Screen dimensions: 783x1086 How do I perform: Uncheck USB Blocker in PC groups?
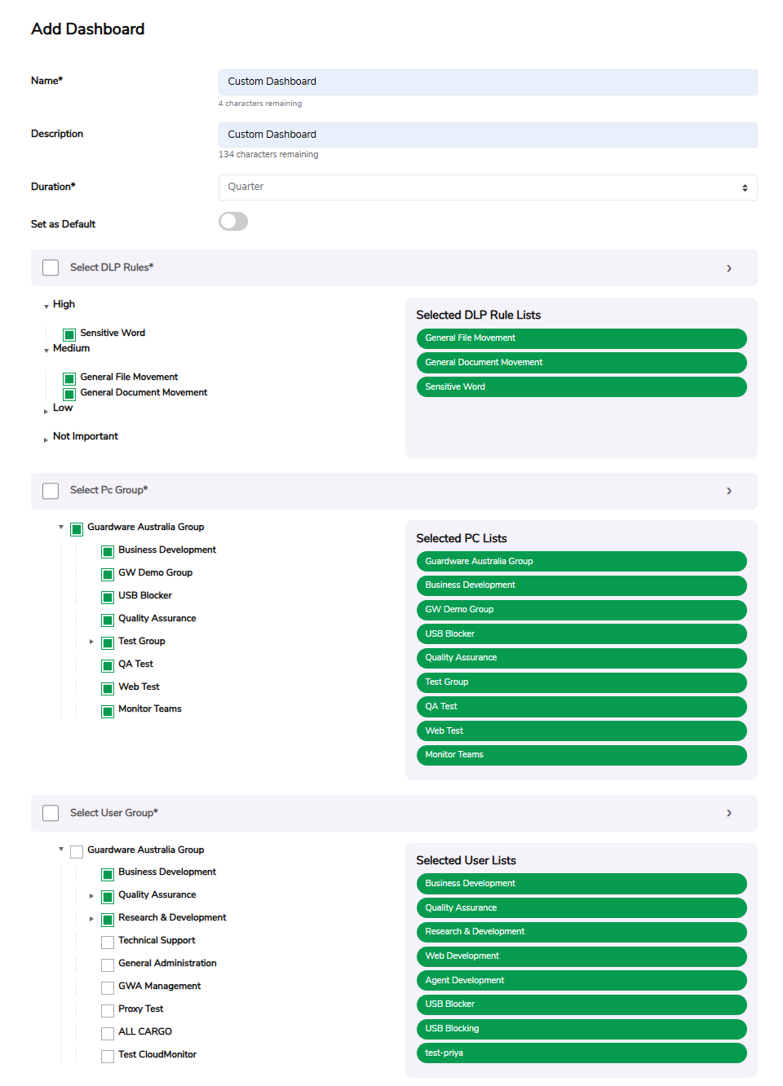coord(107,597)
